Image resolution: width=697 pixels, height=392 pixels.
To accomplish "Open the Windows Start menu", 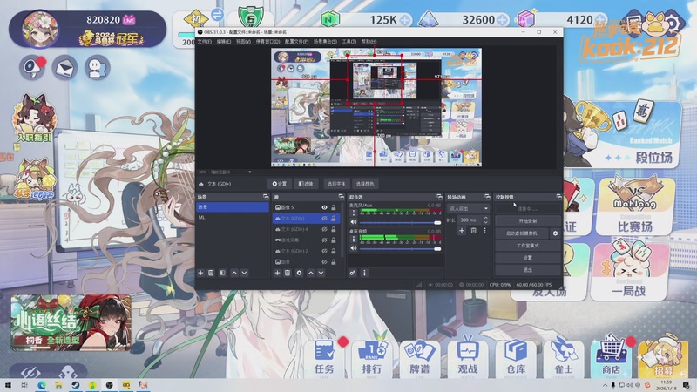I will [8, 385].
